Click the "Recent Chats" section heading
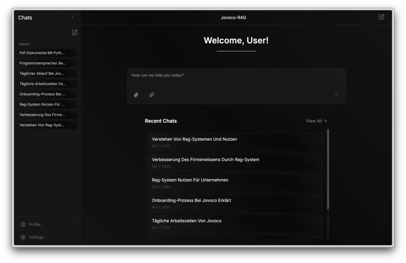Image resolution: width=406 pixels, height=263 pixels. tap(161, 121)
